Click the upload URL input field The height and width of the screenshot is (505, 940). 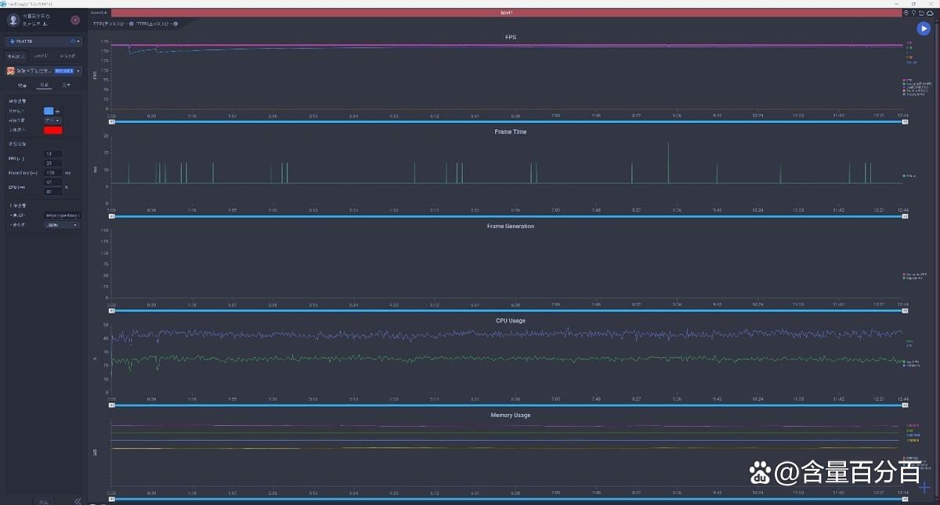(x=62, y=215)
